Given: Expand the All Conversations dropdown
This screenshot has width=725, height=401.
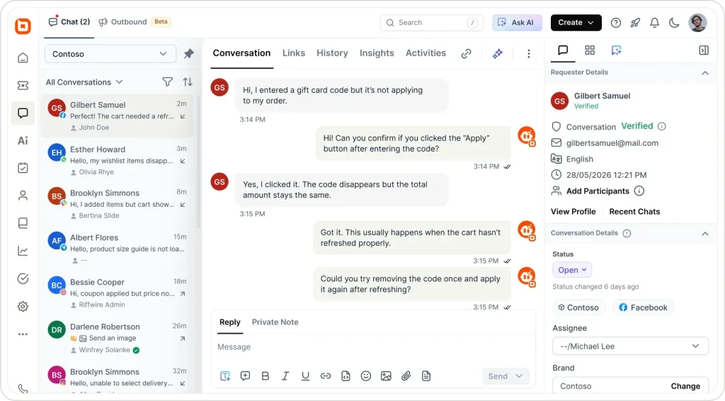Looking at the screenshot, I should click(x=84, y=82).
